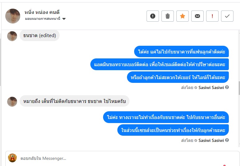Open the มอบหมายการสนทนานี้ assignment menu label
The height and width of the screenshot is (166, 240).
click(43, 19)
